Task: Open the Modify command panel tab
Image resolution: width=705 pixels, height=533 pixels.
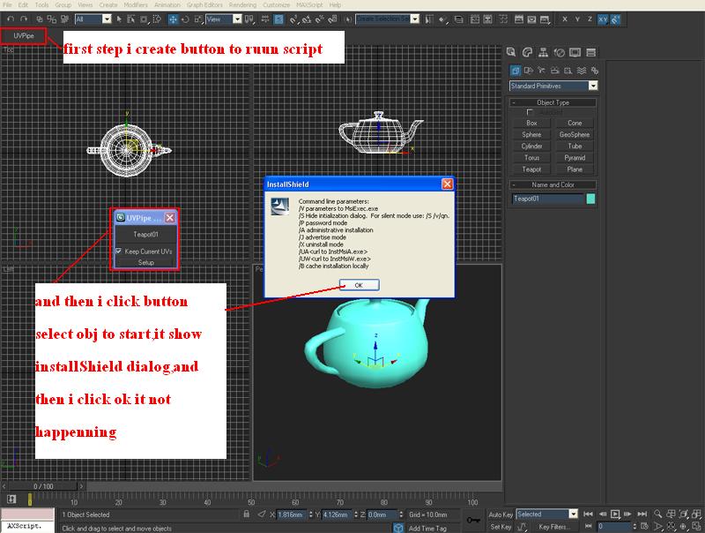Action: pyautogui.click(x=527, y=52)
